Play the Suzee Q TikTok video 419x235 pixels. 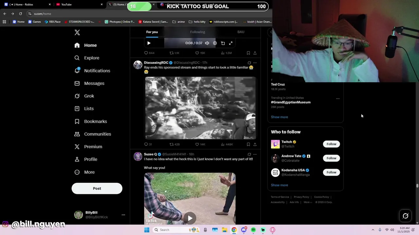[190, 218]
